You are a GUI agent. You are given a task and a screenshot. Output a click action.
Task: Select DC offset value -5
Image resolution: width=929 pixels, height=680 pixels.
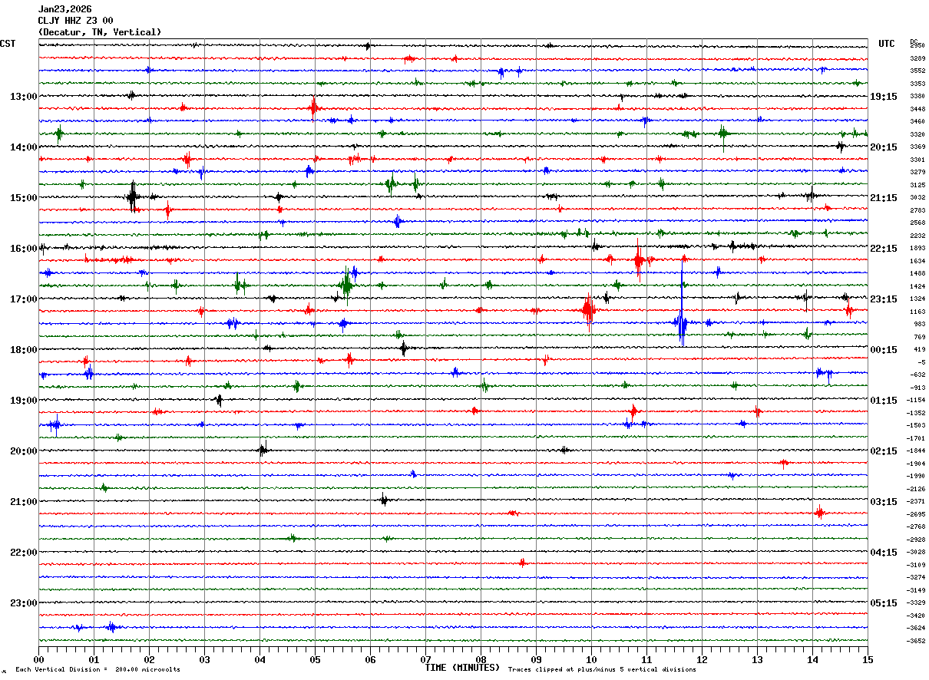[x=921, y=362]
